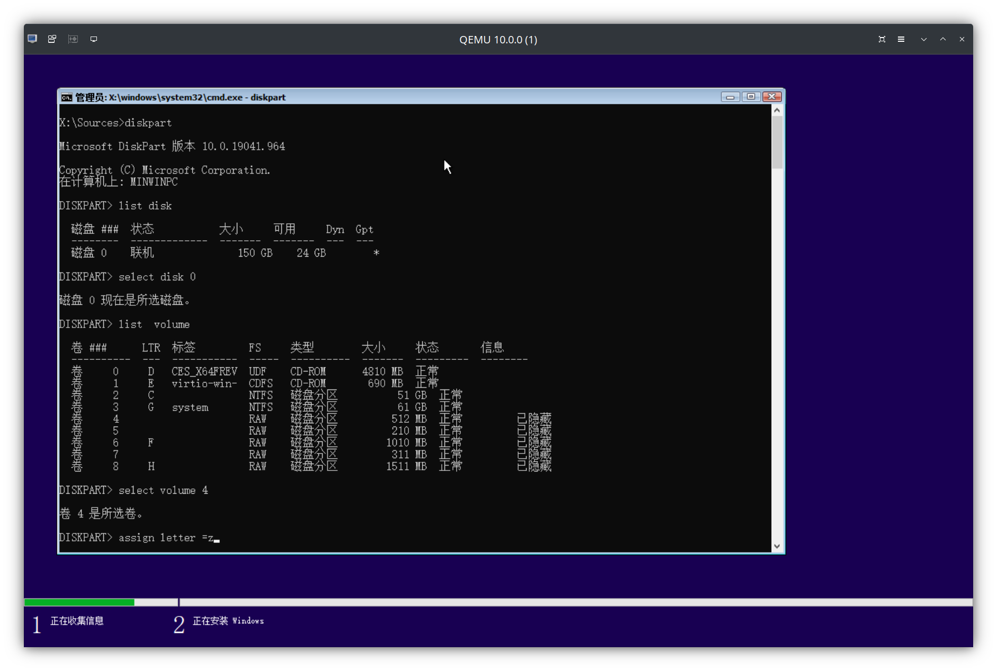Image resolution: width=997 pixels, height=671 pixels.
Task: Click the scrollbar up arrow in cmd window
Action: [x=776, y=110]
